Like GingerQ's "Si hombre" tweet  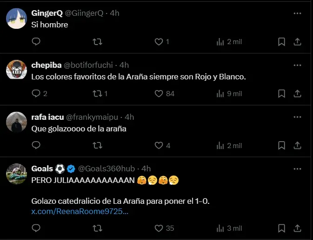coord(159,42)
